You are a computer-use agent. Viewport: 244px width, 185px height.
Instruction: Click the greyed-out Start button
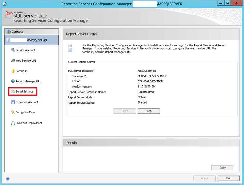coord(125,111)
